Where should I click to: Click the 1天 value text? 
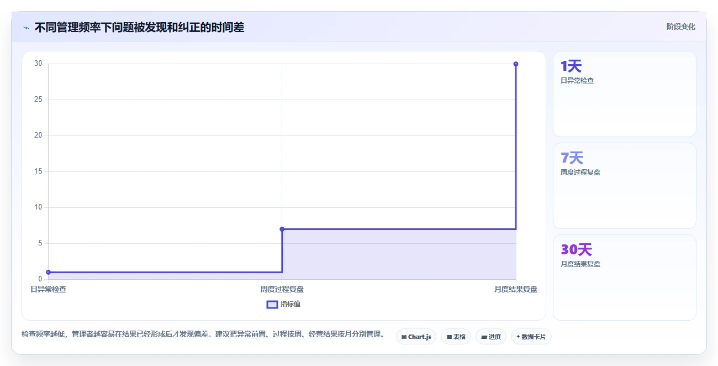pyautogui.click(x=571, y=66)
